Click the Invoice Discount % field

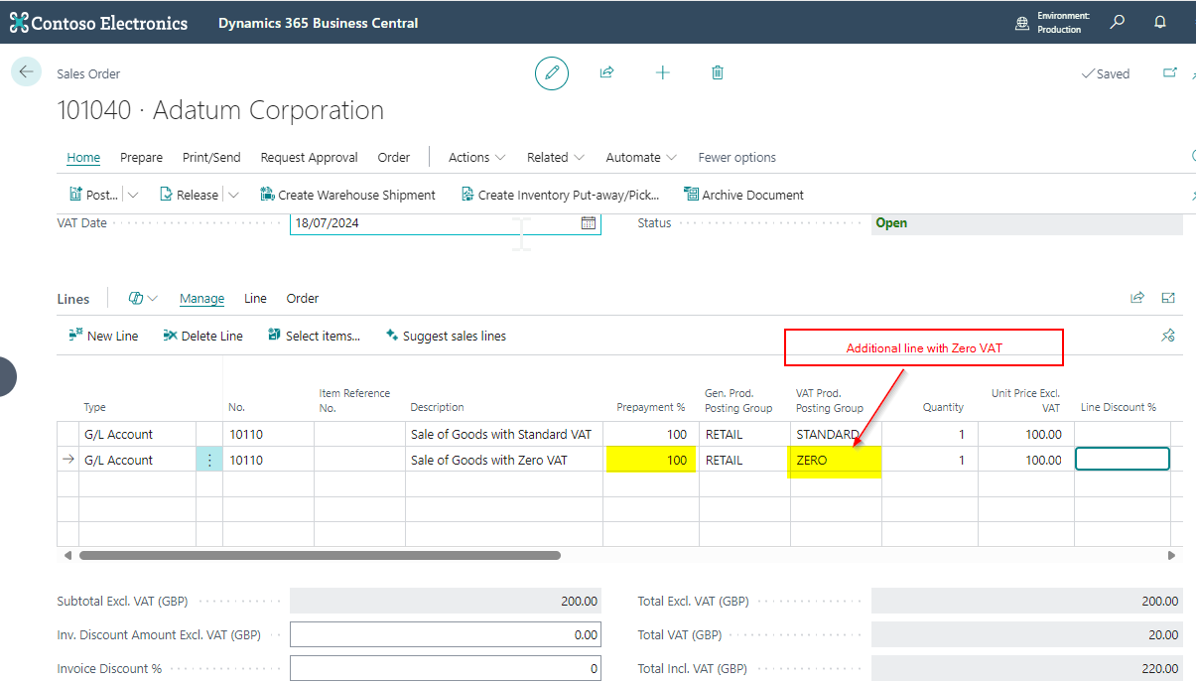click(446, 668)
